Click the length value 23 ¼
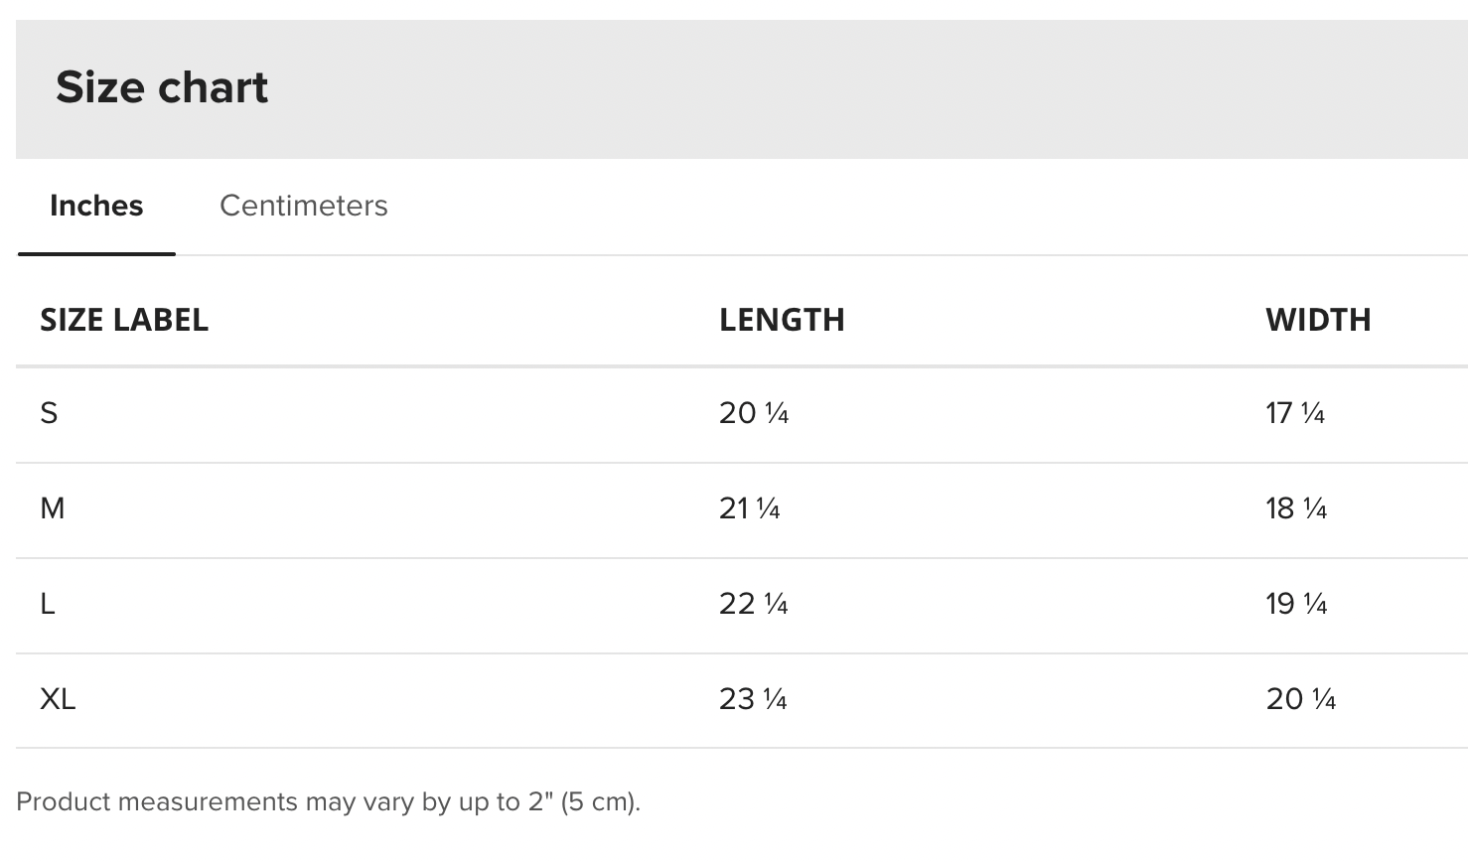The image size is (1468, 862). coord(754,699)
